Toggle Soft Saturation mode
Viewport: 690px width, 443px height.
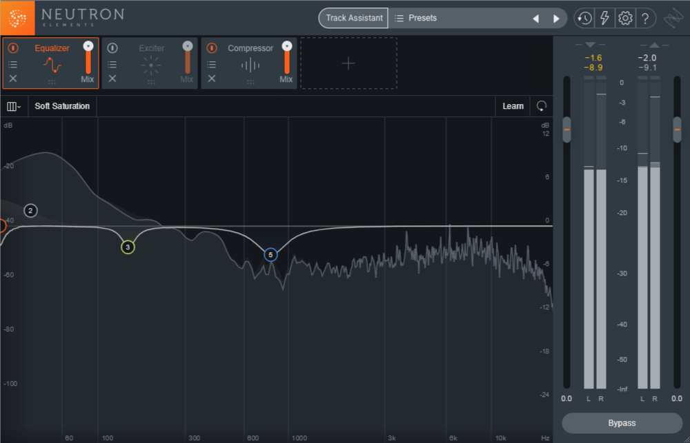(62, 106)
